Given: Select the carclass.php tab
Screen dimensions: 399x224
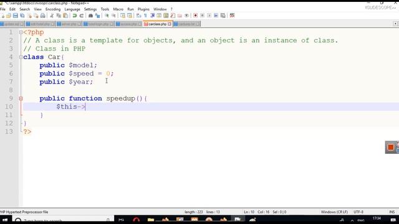Looking at the screenshot, I should (x=158, y=24).
